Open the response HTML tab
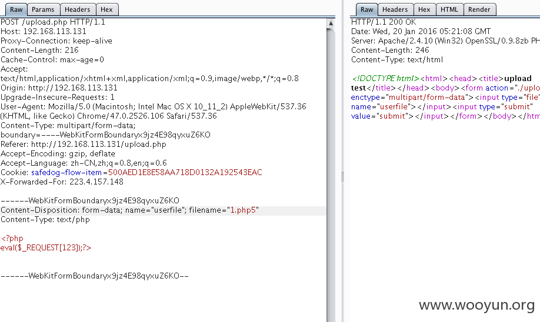This screenshot has height=322, width=540. (449, 9)
